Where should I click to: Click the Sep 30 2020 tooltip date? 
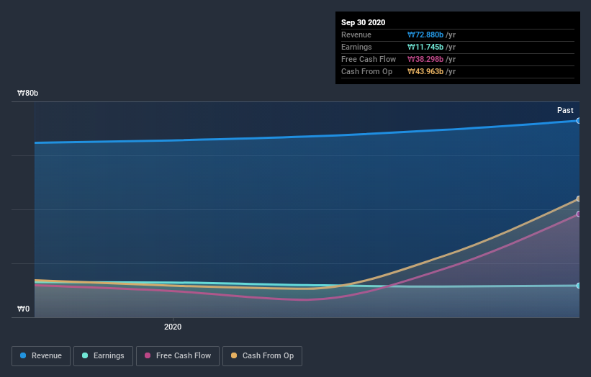pyautogui.click(x=363, y=22)
